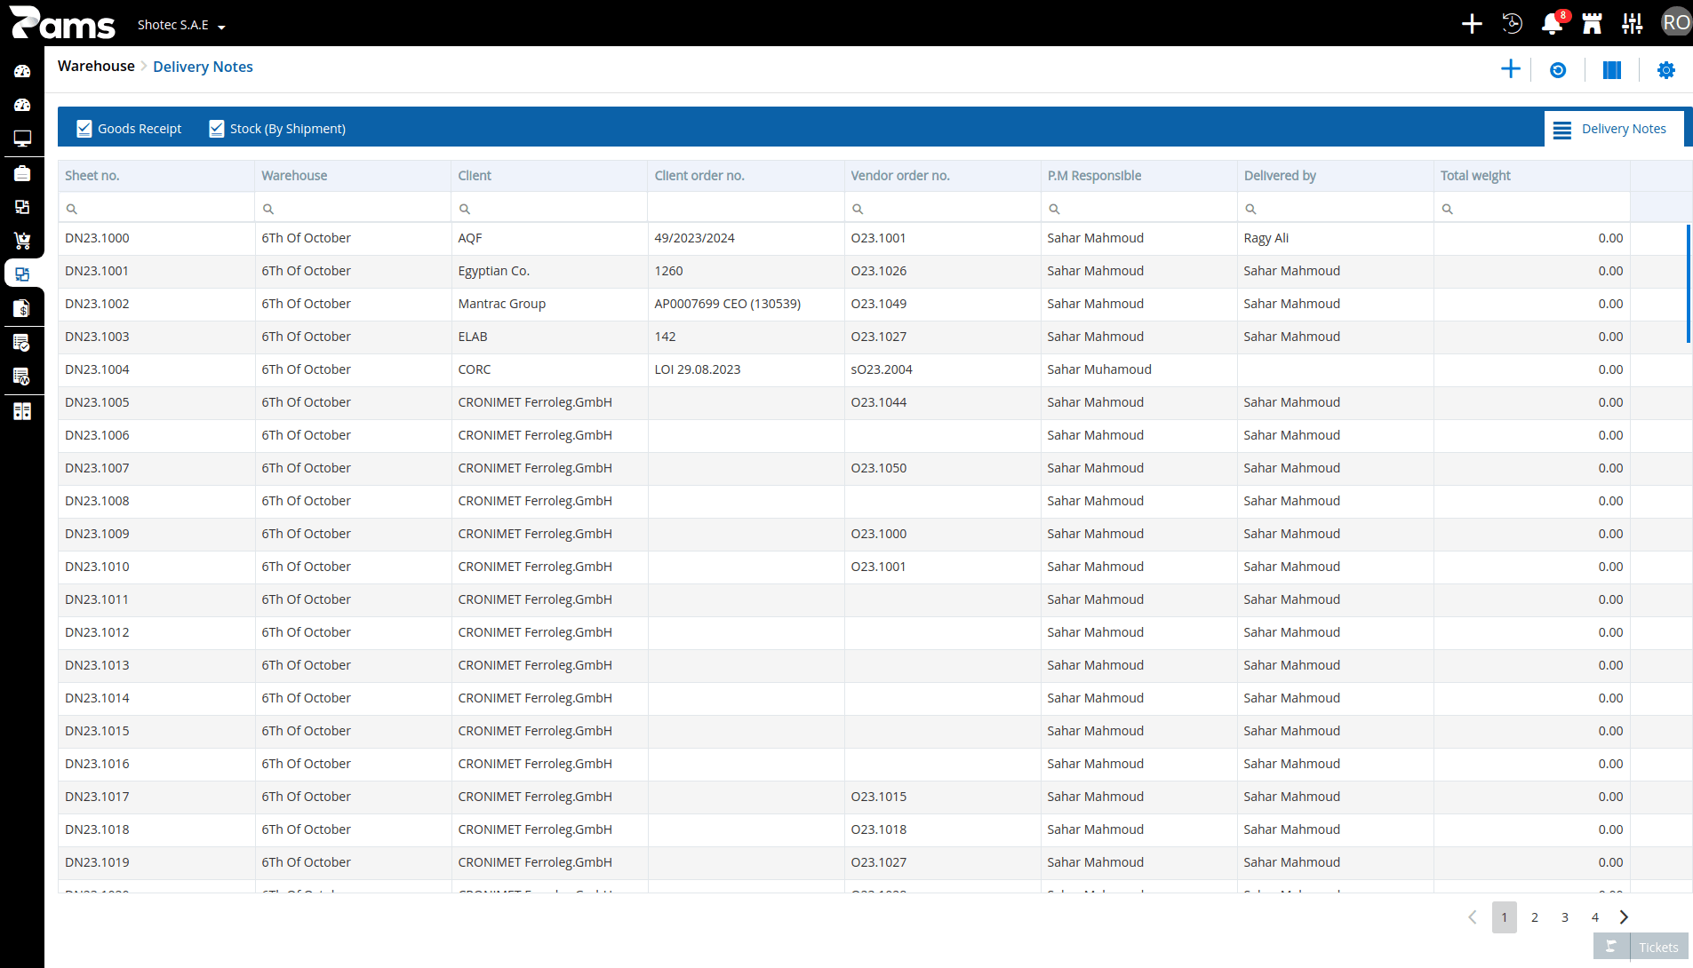Click the upper dashboard gauge icon in the sidebar
The width and height of the screenshot is (1693, 968).
click(x=22, y=71)
